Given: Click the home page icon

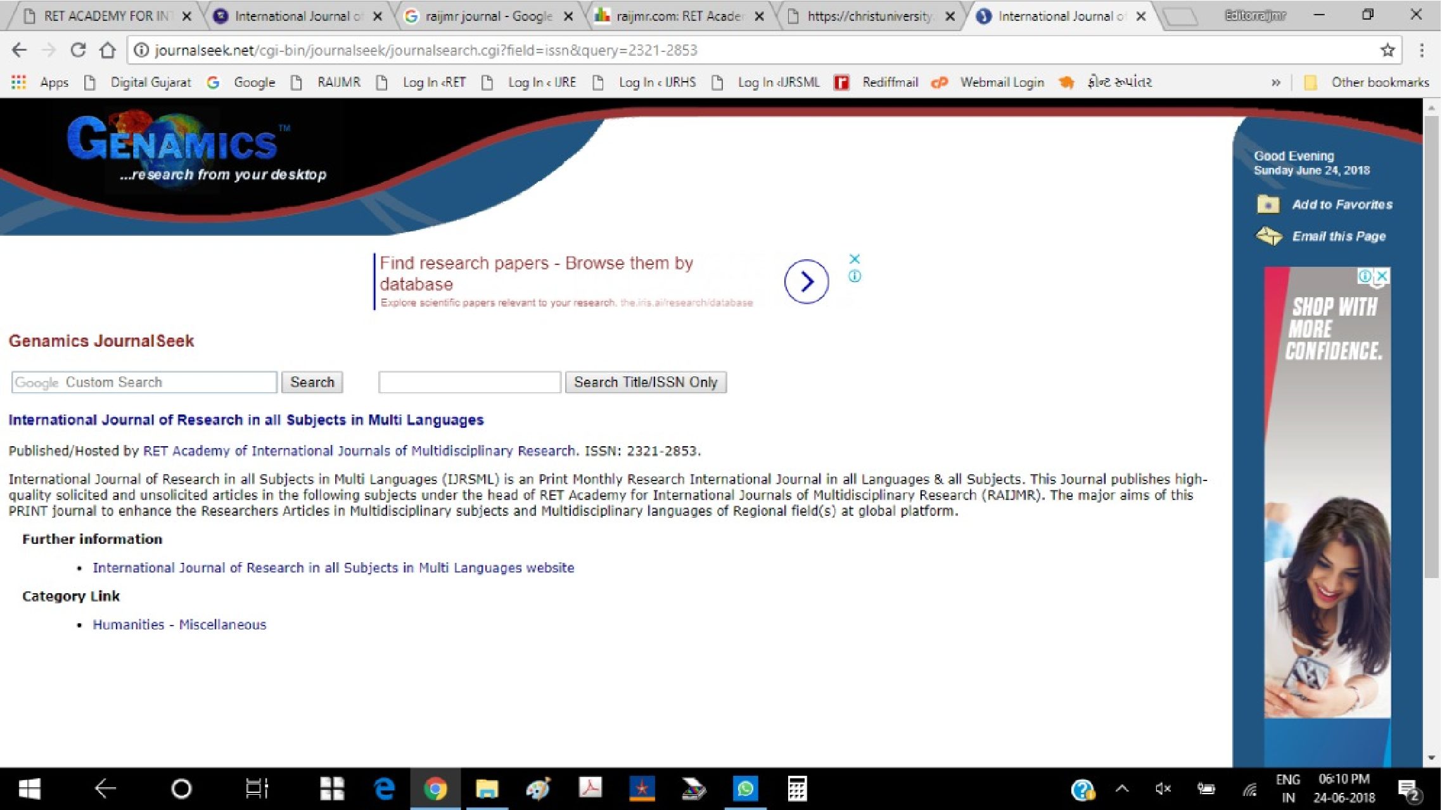Looking at the screenshot, I should (108, 50).
